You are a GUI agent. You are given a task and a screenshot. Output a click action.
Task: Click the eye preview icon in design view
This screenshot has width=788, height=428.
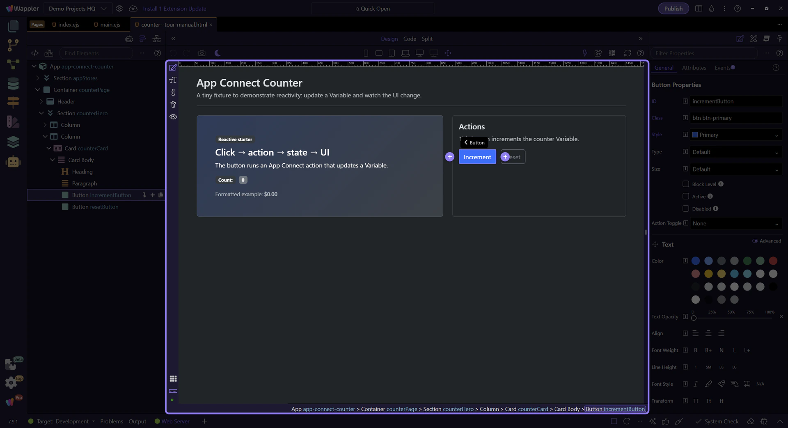[173, 117]
